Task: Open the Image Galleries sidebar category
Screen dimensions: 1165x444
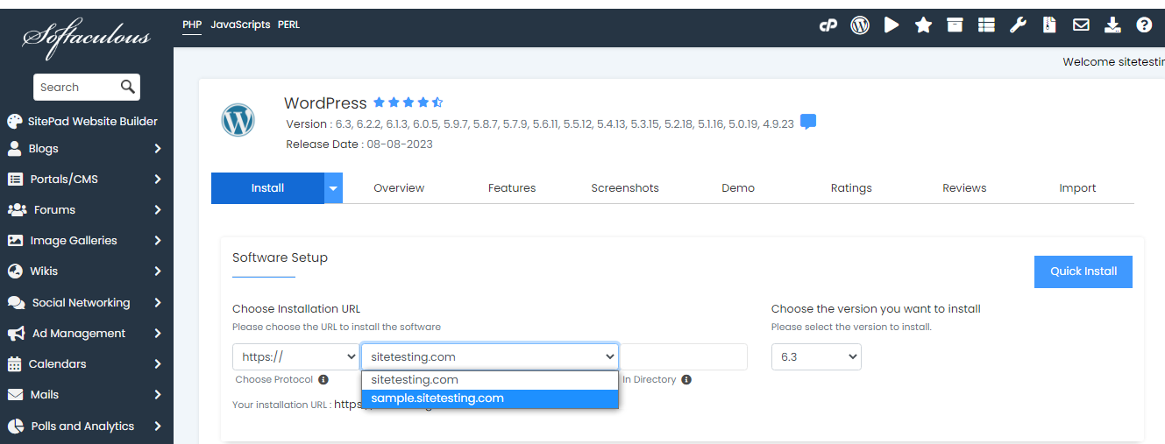Action: coord(87,241)
